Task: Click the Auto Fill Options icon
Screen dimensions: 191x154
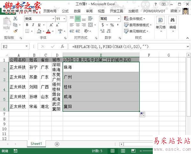Action: [x=142, y=114]
